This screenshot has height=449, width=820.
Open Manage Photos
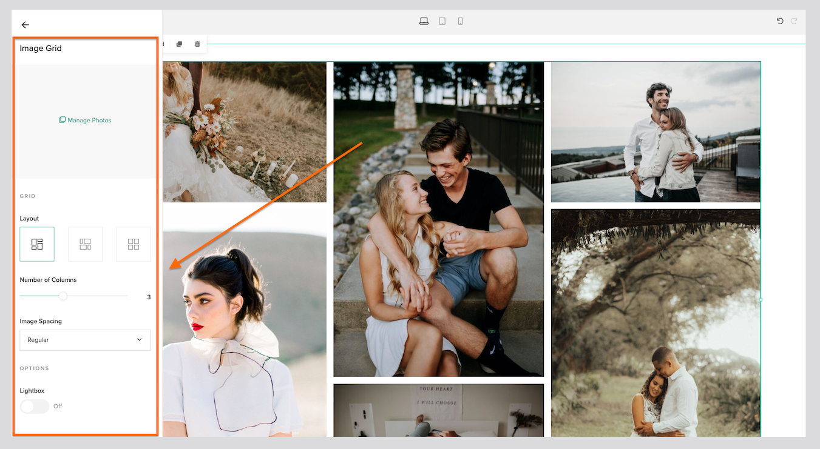[x=85, y=120]
